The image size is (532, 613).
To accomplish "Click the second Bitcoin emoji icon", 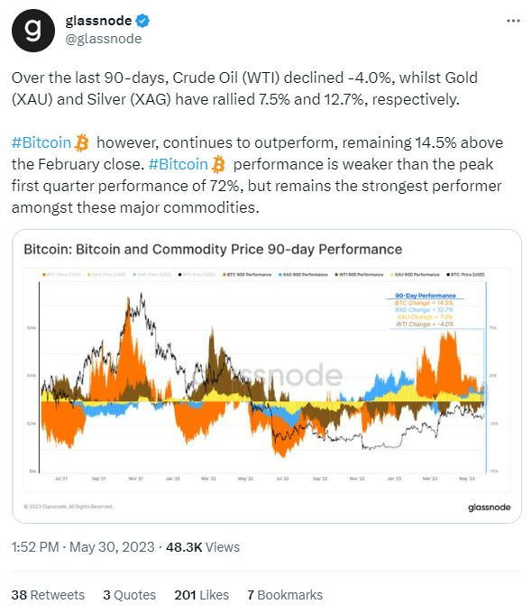I will pos(218,164).
